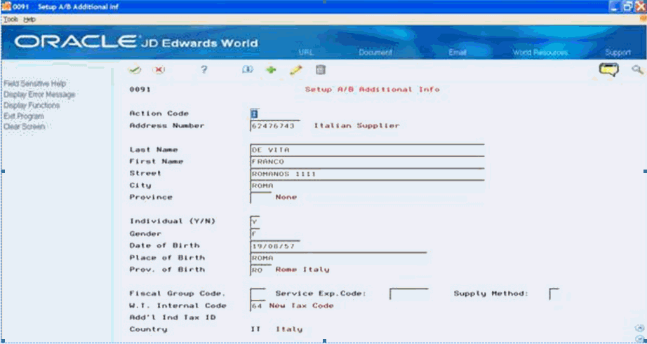Screen dimensions: 647x344
Task: Click the W.T. Internal Code field with 64
Action: pos(258,306)
